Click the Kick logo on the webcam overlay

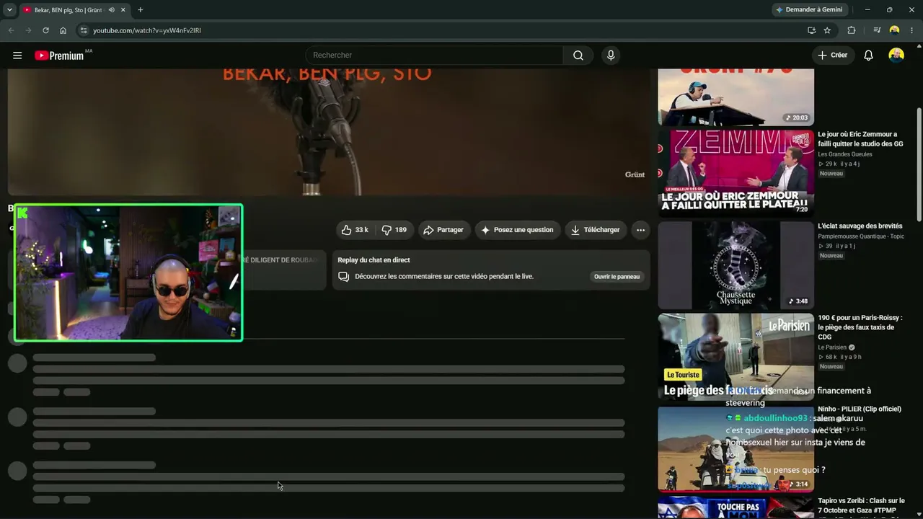(22, 213)
